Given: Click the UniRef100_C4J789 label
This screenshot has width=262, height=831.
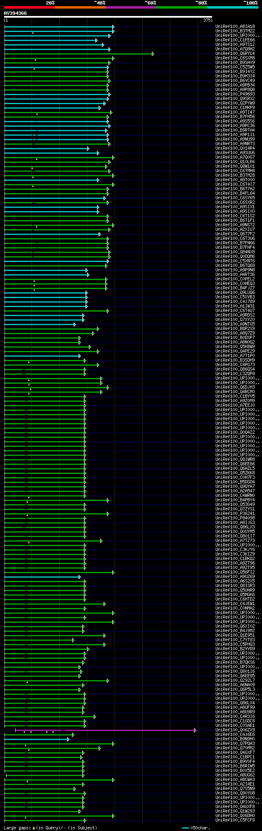Looking at the screenshot, I should tap(235, 302).
